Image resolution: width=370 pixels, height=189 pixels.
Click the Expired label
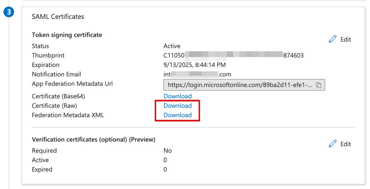[42, 170]
